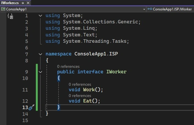Viewport: 194px width, 125px height.
Task: Click 0 references above IWorker interface
Action: [x=68, y=66]
